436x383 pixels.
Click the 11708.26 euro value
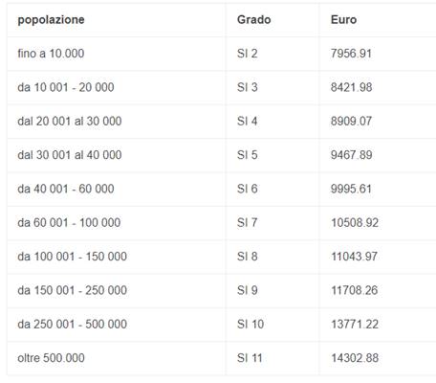click(354, 290)
